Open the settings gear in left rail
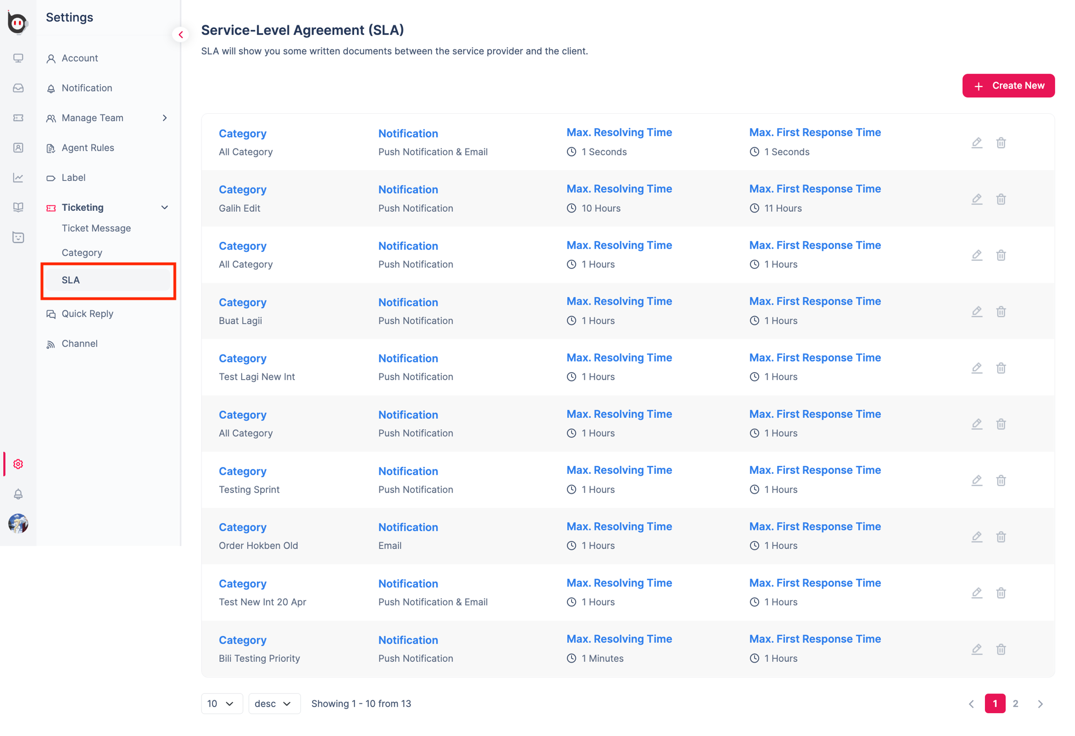This screenshot has width=1075, height=736. pyautogui.click(x=18, y=464)
